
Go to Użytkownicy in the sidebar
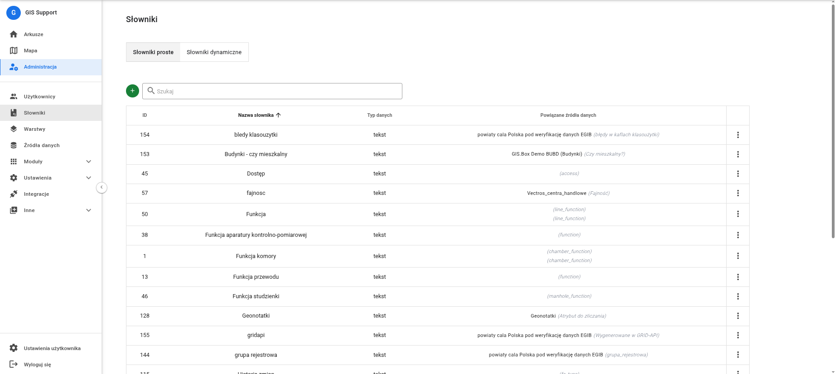pyautogui.click(x=39, y=97)
